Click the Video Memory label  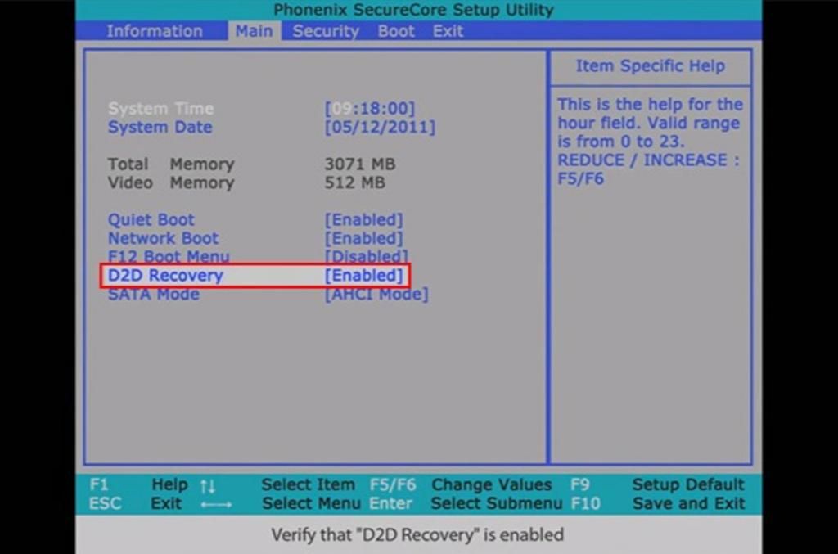pyautogui.click(x=171, y=182)
